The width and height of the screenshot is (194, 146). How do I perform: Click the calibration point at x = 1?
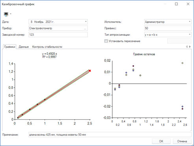point(45,100)
